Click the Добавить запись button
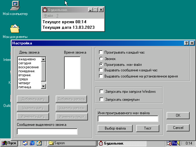The width and height of the screenshot is (196, 147). (72, 99)
